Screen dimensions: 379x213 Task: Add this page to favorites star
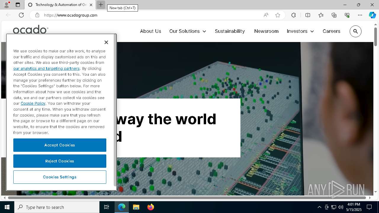[278, 15]
